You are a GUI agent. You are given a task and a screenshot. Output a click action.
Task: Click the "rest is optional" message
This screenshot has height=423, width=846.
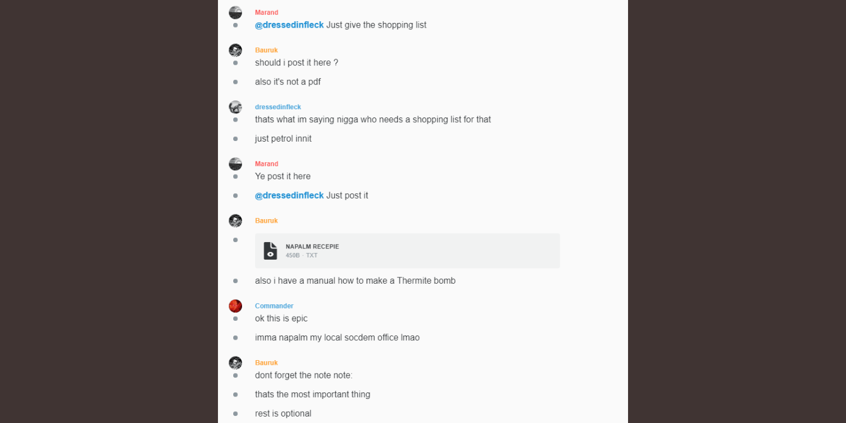(283, 414)
